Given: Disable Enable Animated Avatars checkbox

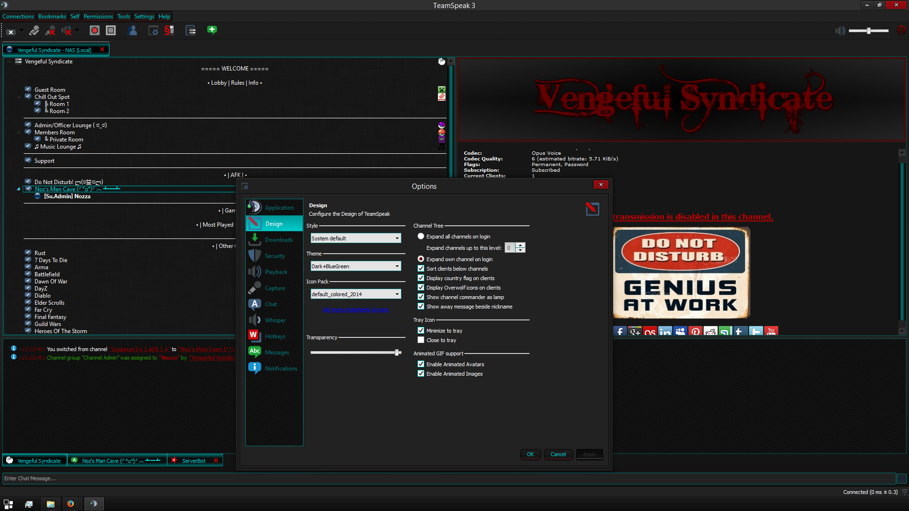Looking at the screenshot, I should click(x=421, y=364).
